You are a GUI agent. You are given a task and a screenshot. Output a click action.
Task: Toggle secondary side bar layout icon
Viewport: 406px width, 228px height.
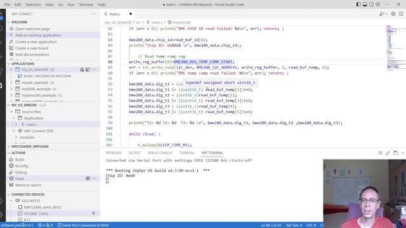point(371,4)
